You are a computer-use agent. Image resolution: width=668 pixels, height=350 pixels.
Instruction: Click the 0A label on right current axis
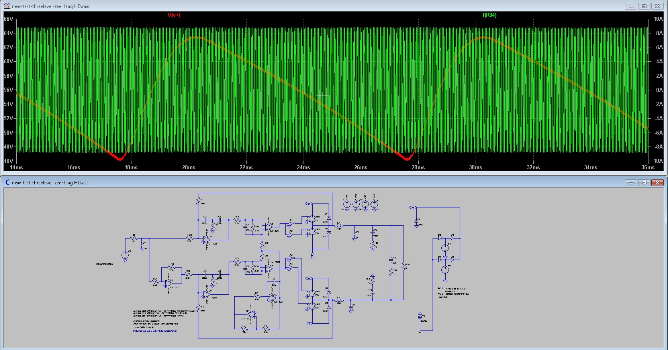pyautogui.click(x=660, y=90)
